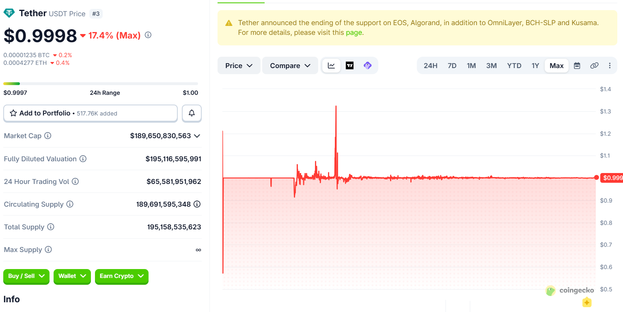Click the yellow sparkle icon under chart
Screen dimensions: 623x312
[x=587, y=303]
